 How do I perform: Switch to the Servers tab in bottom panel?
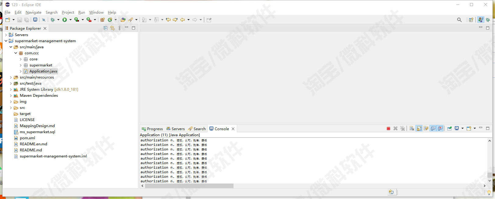(176, 129)
